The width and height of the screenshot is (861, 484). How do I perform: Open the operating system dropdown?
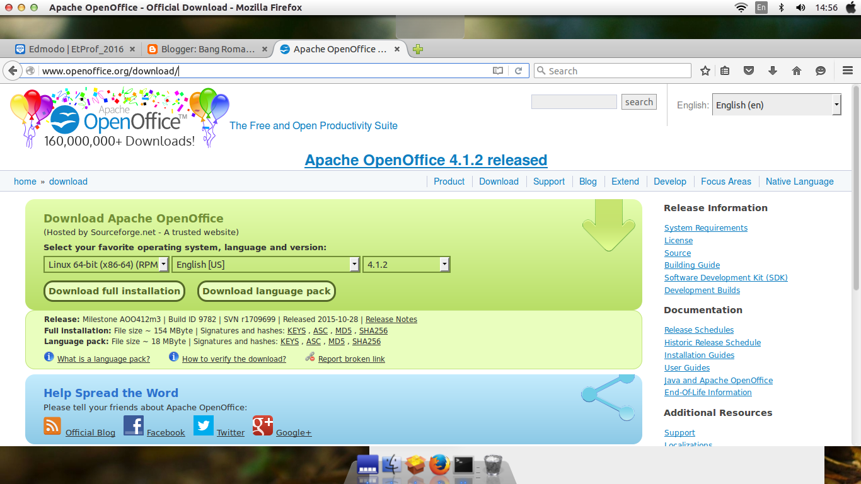[x=107, y=265]
